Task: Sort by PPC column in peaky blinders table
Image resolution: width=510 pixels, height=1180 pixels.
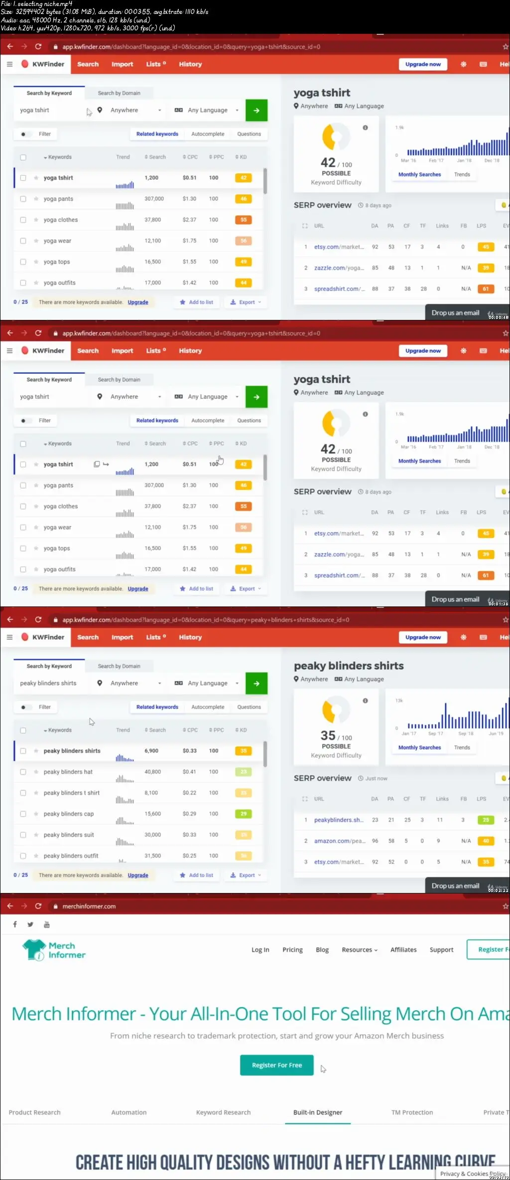Action: point(216,730)
